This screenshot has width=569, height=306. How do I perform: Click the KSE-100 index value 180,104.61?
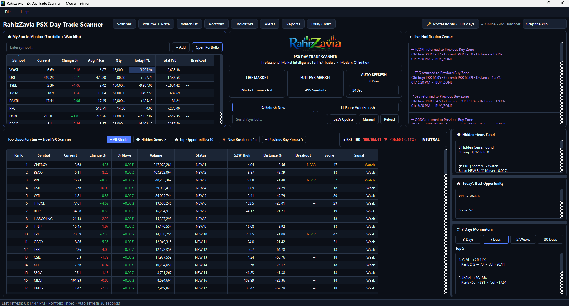point(372,139)
